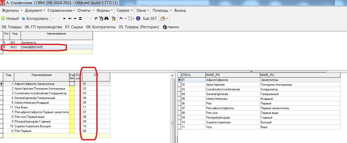Go to the next record arrow
This screenshot has height=143, width=347.
64,19
